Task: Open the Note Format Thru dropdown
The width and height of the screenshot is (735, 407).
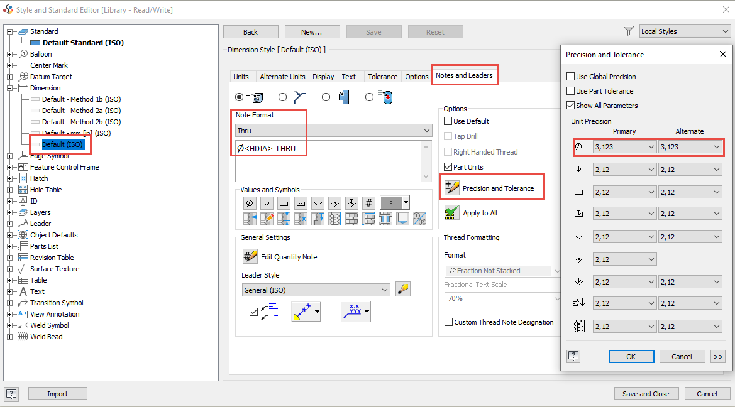Action: pyautogui.click(x=333, y=130)
